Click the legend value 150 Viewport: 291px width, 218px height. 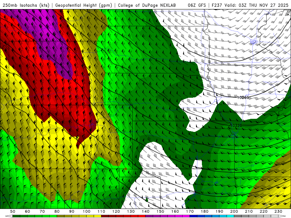click(x=160, y=211)
